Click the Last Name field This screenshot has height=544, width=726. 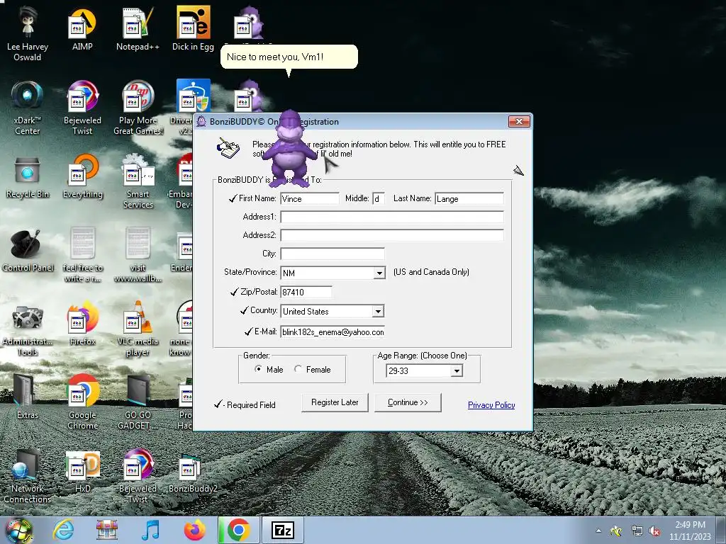[x=469, y=199]
